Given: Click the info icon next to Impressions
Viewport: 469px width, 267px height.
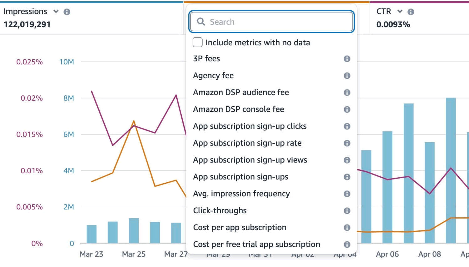Looking at the screenshot, I should [67, 12].
